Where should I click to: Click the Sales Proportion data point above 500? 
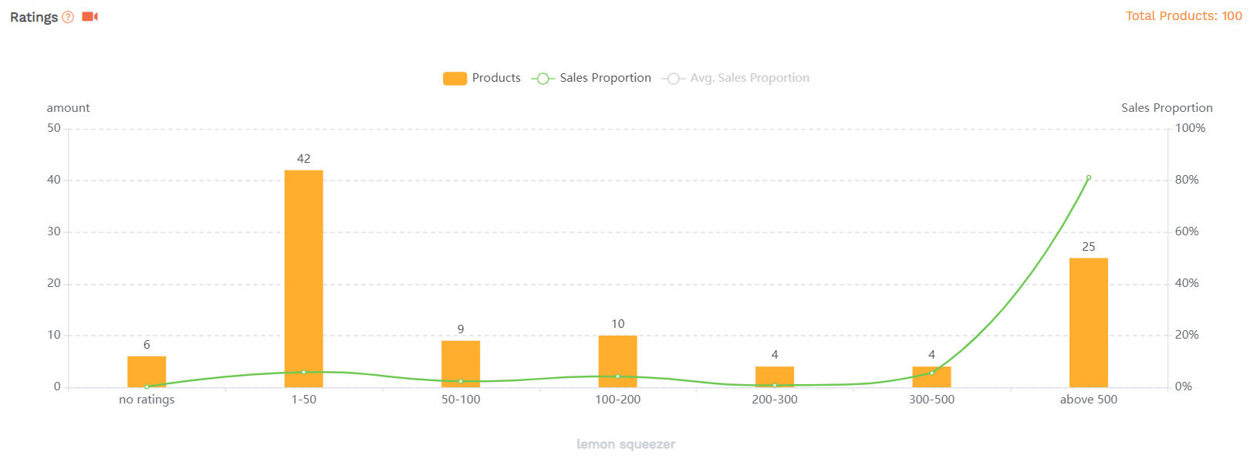pos(1089,177)
